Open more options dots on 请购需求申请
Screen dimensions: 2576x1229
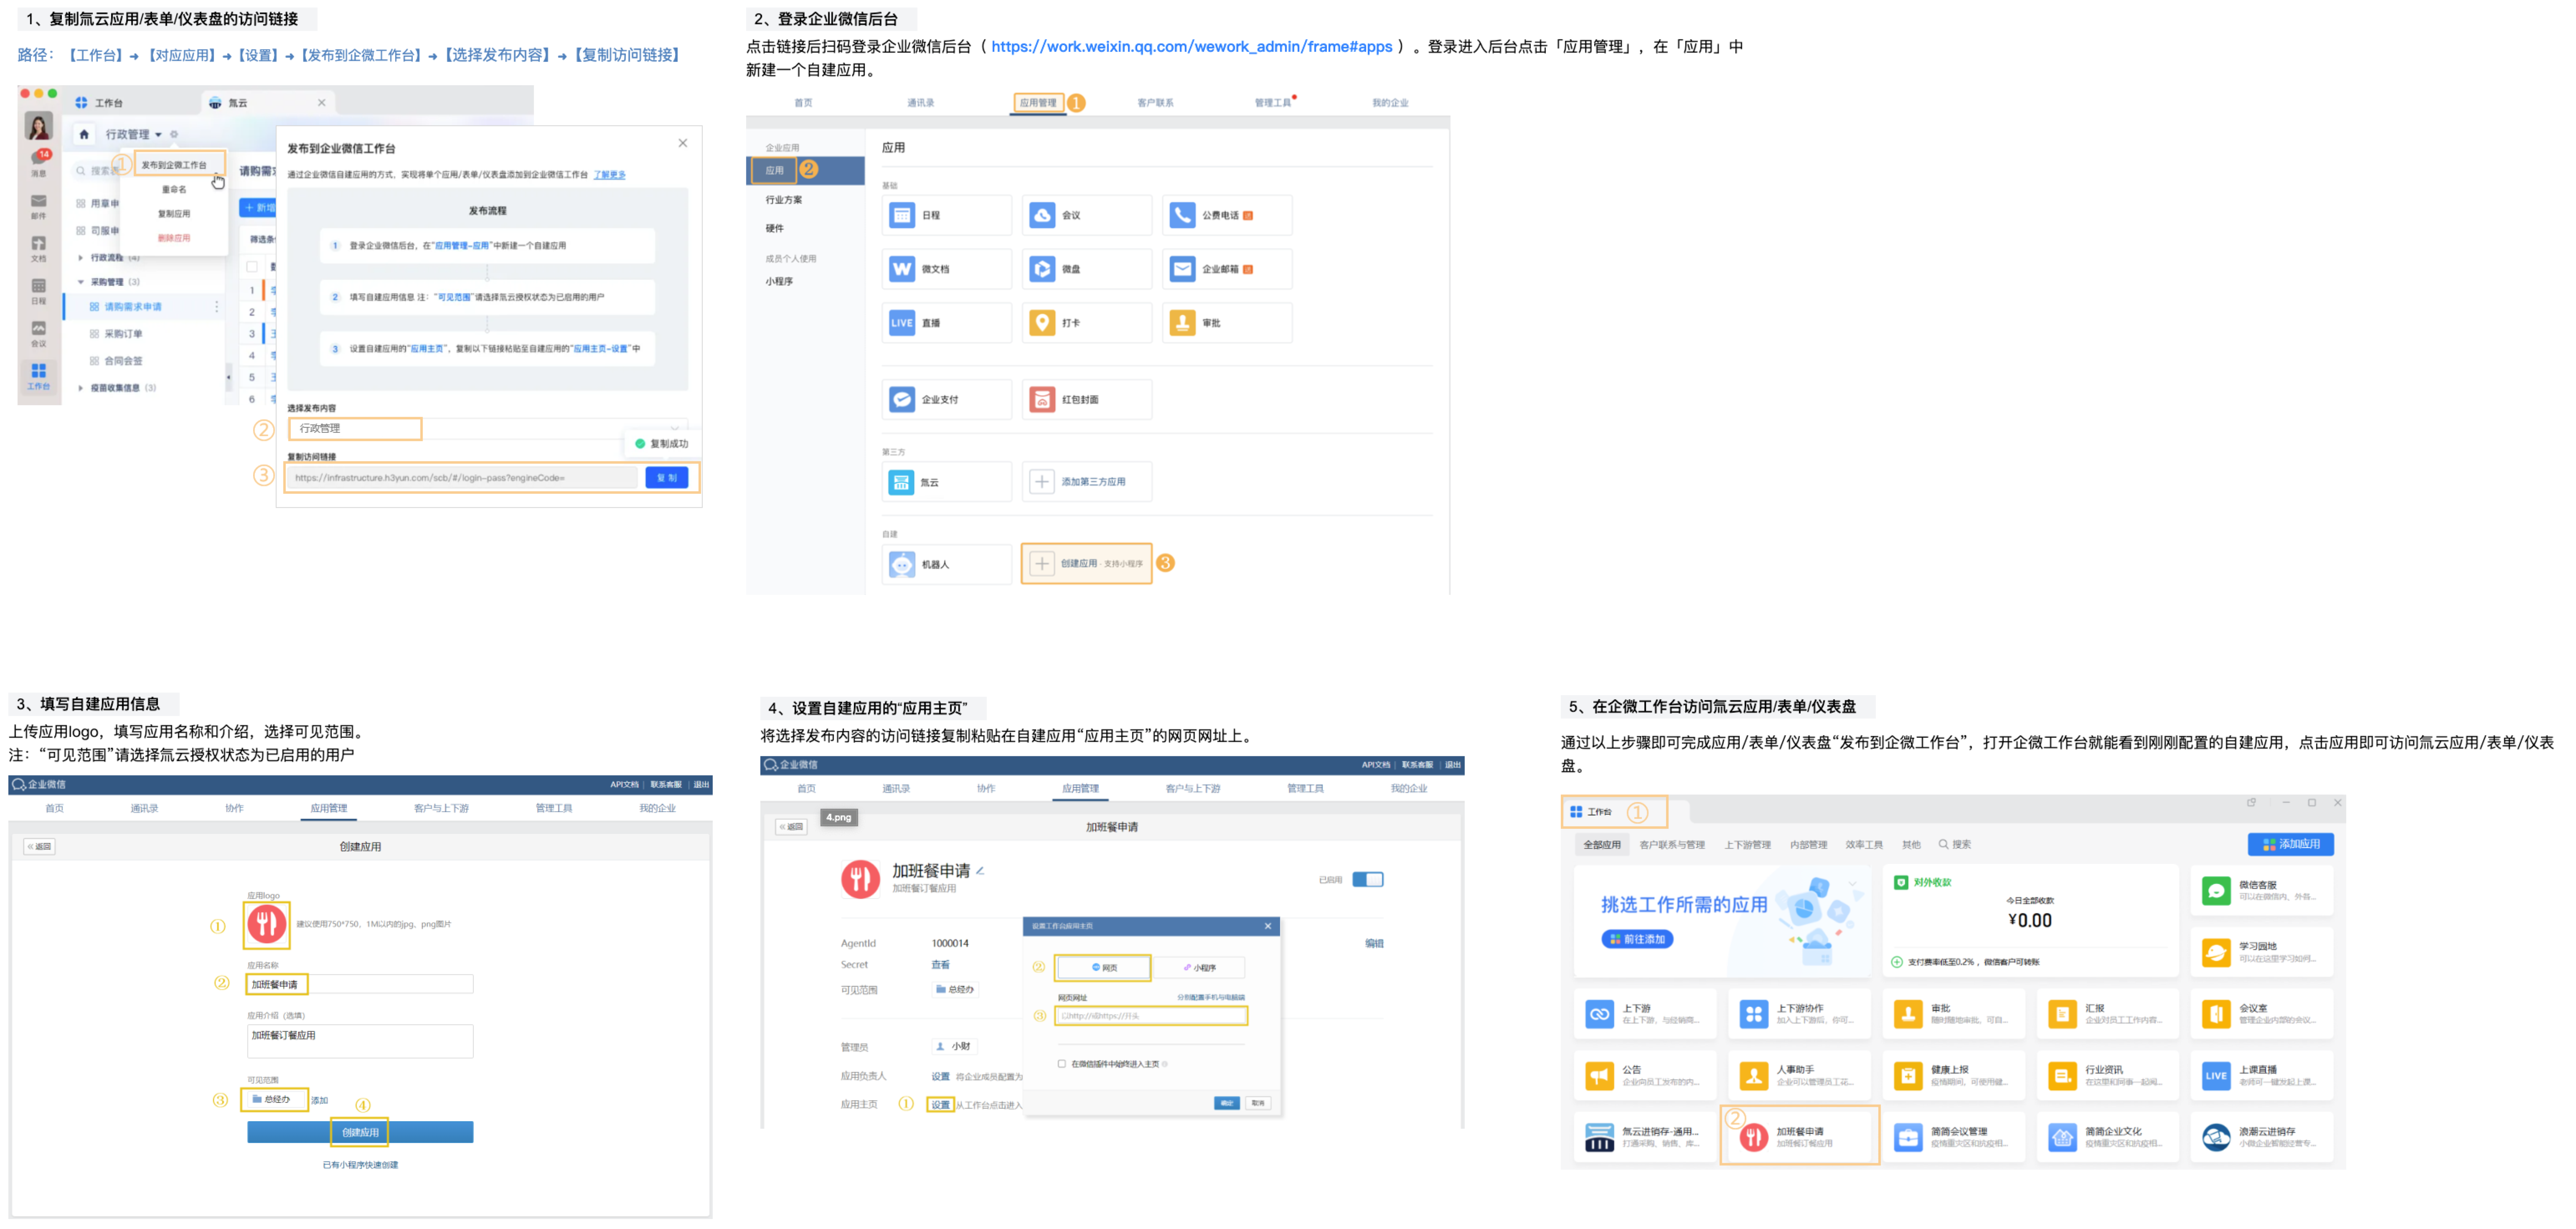pos(217,307)
